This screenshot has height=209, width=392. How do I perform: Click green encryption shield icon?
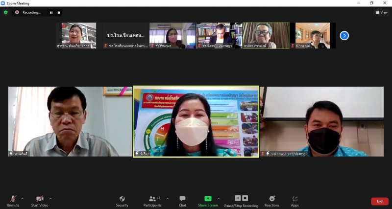coord(6,13)
